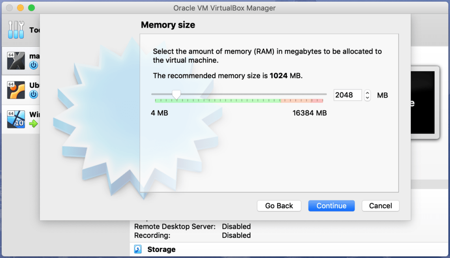Click the green running arrow of Windows VM
Viewport: 450px width, 258px height.
(33, 124)
